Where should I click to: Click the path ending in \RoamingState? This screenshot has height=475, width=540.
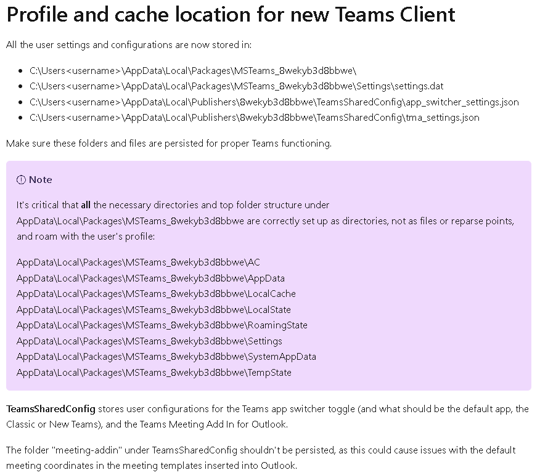click(x=162, y=325)
